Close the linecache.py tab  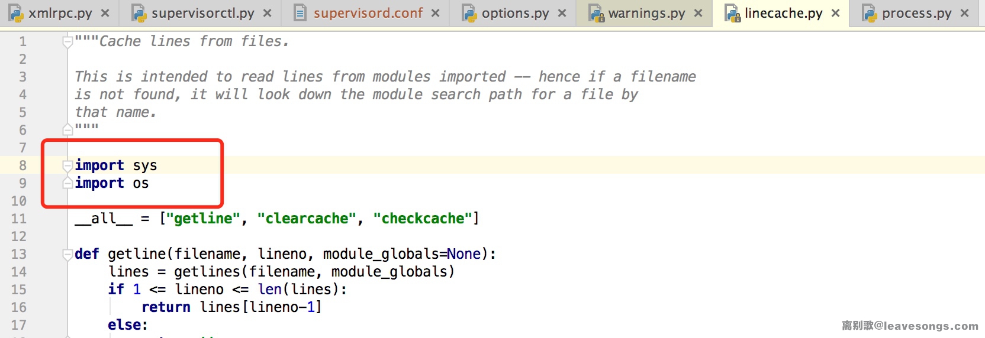pos(835,13)
